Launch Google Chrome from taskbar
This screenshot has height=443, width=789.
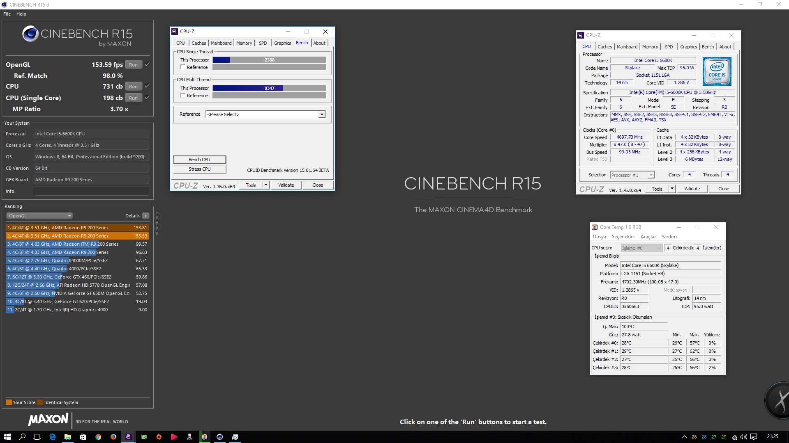[98, 437]
